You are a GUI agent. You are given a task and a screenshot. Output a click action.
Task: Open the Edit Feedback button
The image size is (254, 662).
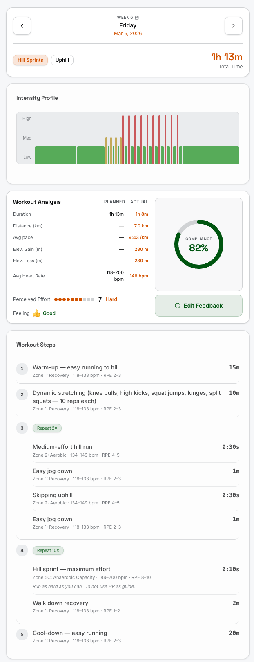pyautogui.click(x=198, y=306)
